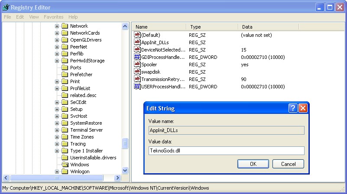Click the registry path in status bar
This screenshot has width=347, height=194.
pyautogui.click(x=106, y=188)
